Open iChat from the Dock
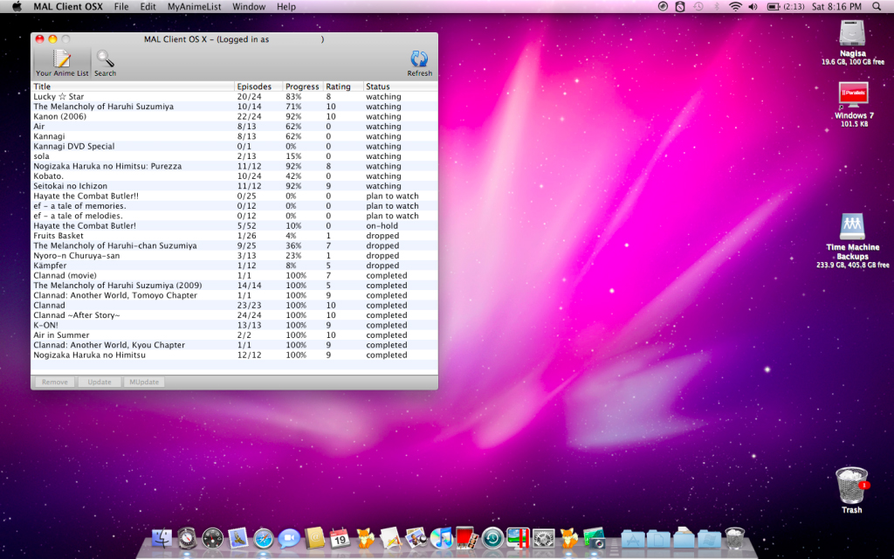The width and height of the screenshot is (894, 559). click(289, 538)
